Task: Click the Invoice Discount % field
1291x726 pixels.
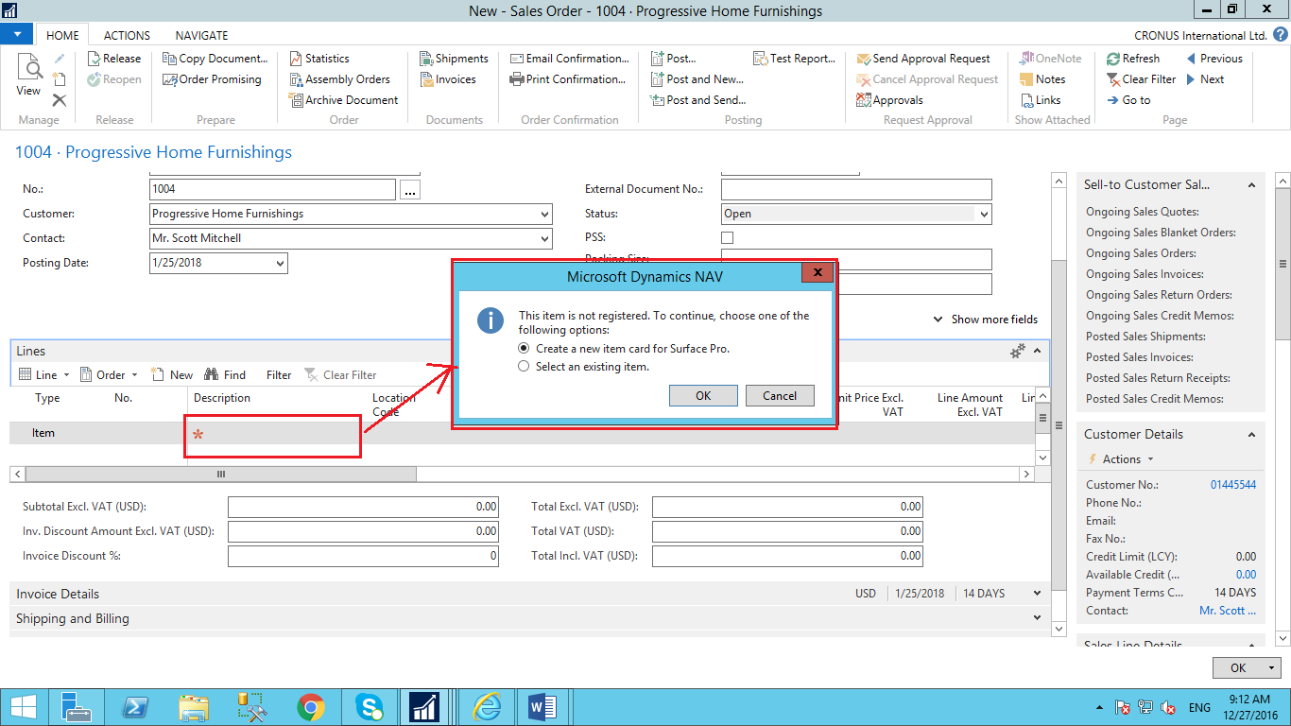Action: [x=363, y=556]
